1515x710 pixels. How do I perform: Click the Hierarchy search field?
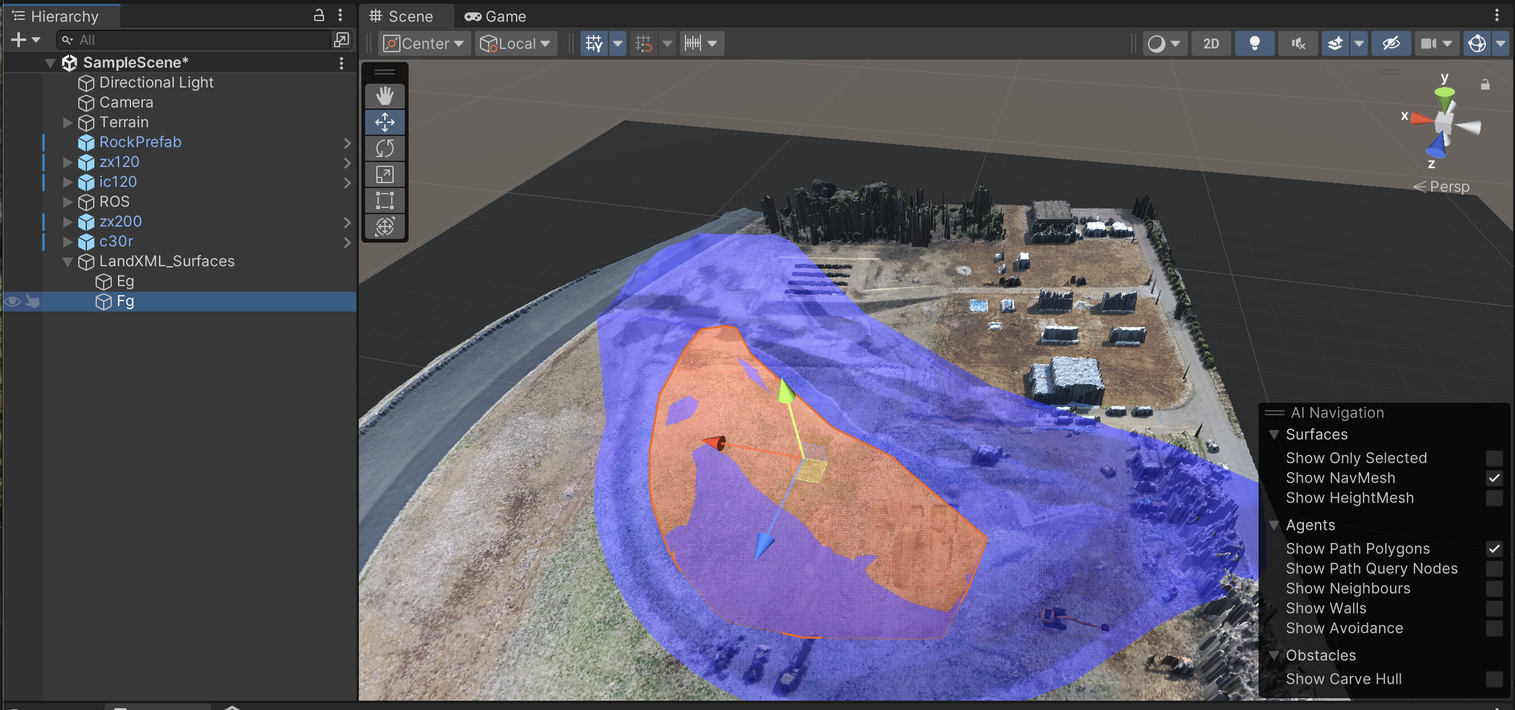pos(194,40)
